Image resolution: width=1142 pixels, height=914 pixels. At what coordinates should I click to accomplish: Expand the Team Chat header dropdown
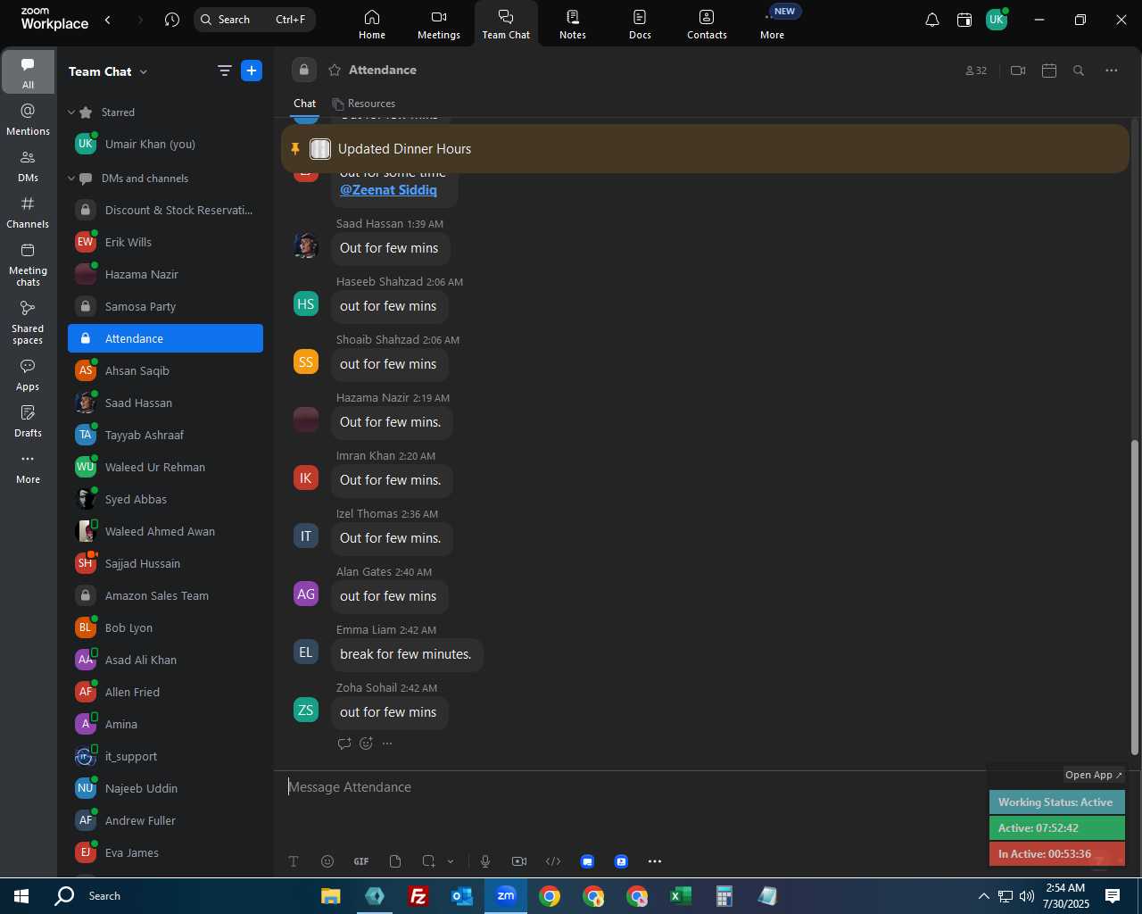point(144,71)
